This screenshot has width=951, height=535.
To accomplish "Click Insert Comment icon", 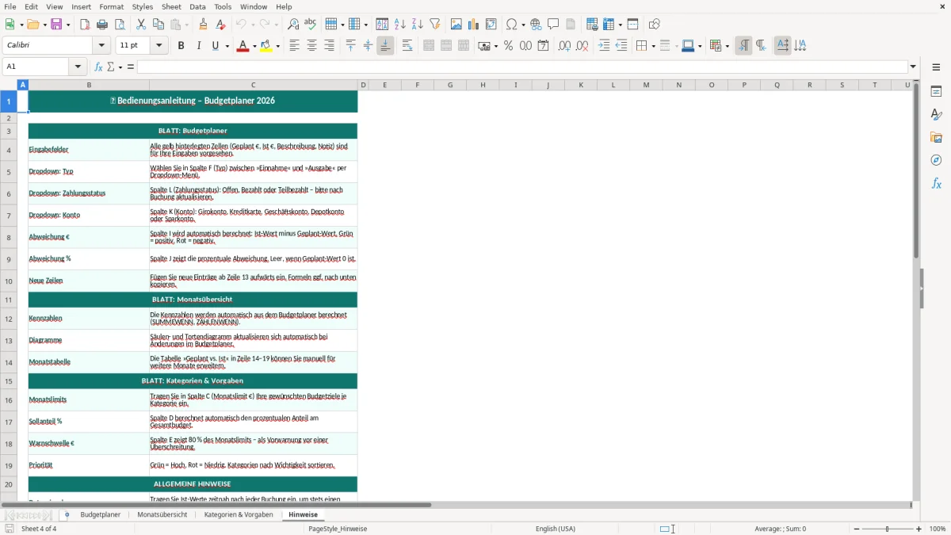I will (553, 25).
